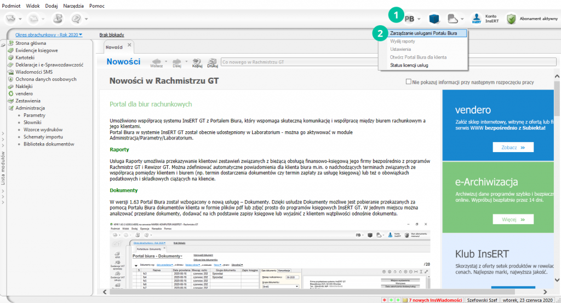Screen dimensions: 561x303
Task: Click the vertical scrollbar down arrow
Action: click(x=557, y=280)
